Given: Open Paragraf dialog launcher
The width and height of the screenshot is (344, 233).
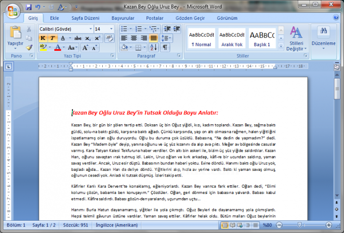Looking at the screenshot, I should [179, 56].
